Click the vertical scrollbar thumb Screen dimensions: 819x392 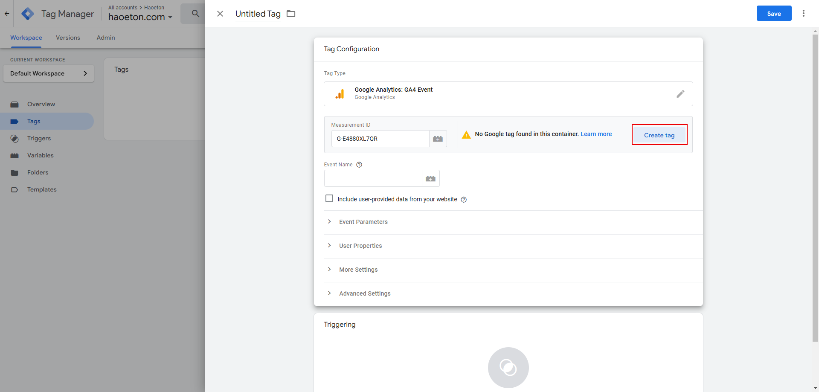815,188
